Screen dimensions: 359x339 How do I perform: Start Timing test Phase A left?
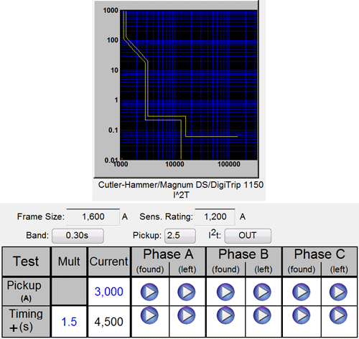[x=187, y=315]
